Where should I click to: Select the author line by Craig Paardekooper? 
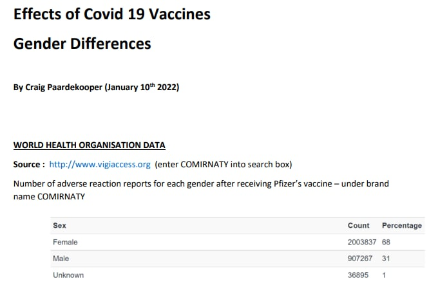(96, 87)
